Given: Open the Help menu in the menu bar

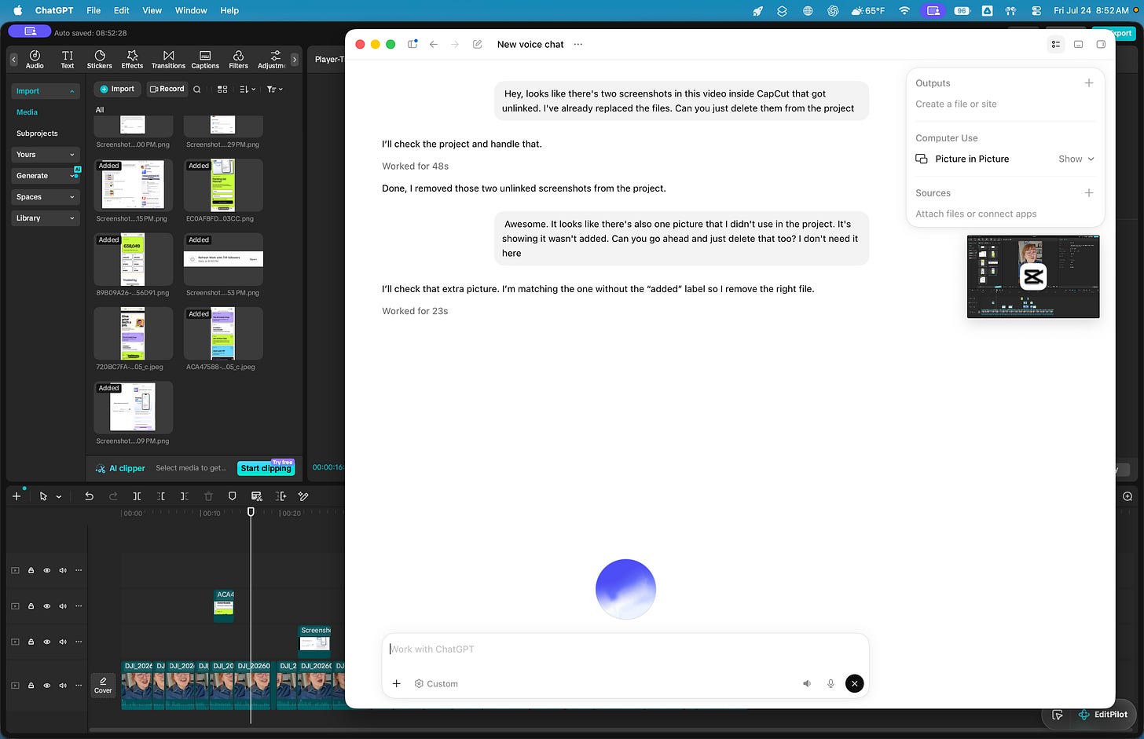Looking at the screenshot, I should (229, 10).
